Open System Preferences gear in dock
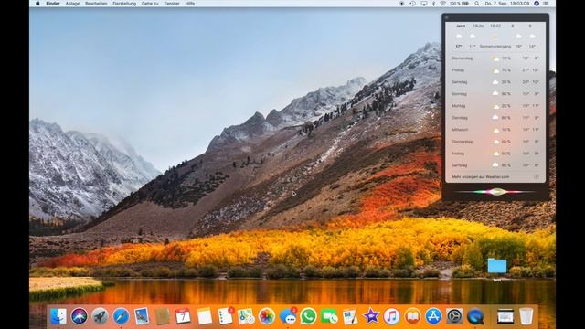585x329 pixels. click(x=454, y=316)
